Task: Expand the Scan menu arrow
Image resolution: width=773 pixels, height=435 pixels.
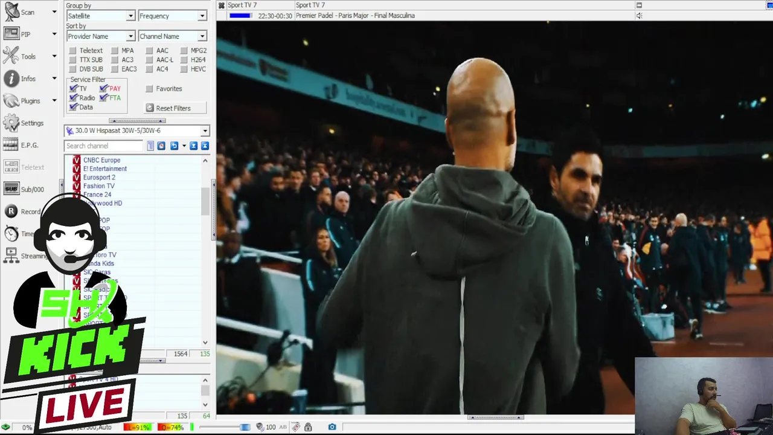Action: 54,12
